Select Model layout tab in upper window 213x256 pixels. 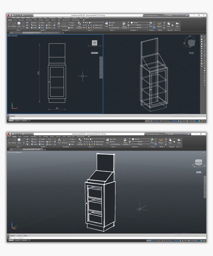(11, 121)
